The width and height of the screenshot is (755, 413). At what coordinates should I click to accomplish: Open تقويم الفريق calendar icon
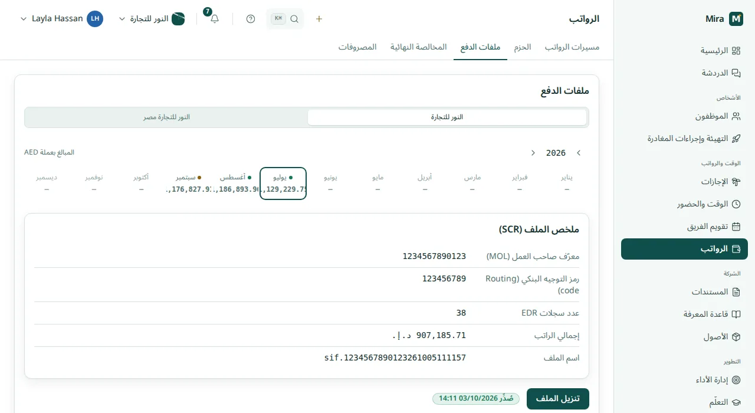click(736, 227)
